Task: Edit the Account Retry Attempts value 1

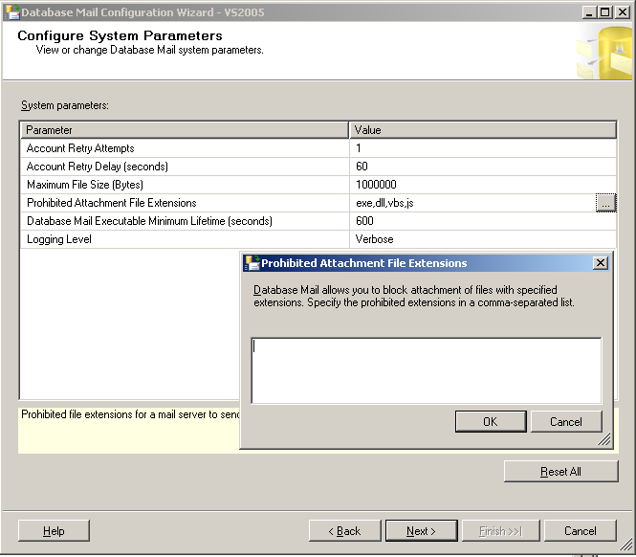Action: 483,148
